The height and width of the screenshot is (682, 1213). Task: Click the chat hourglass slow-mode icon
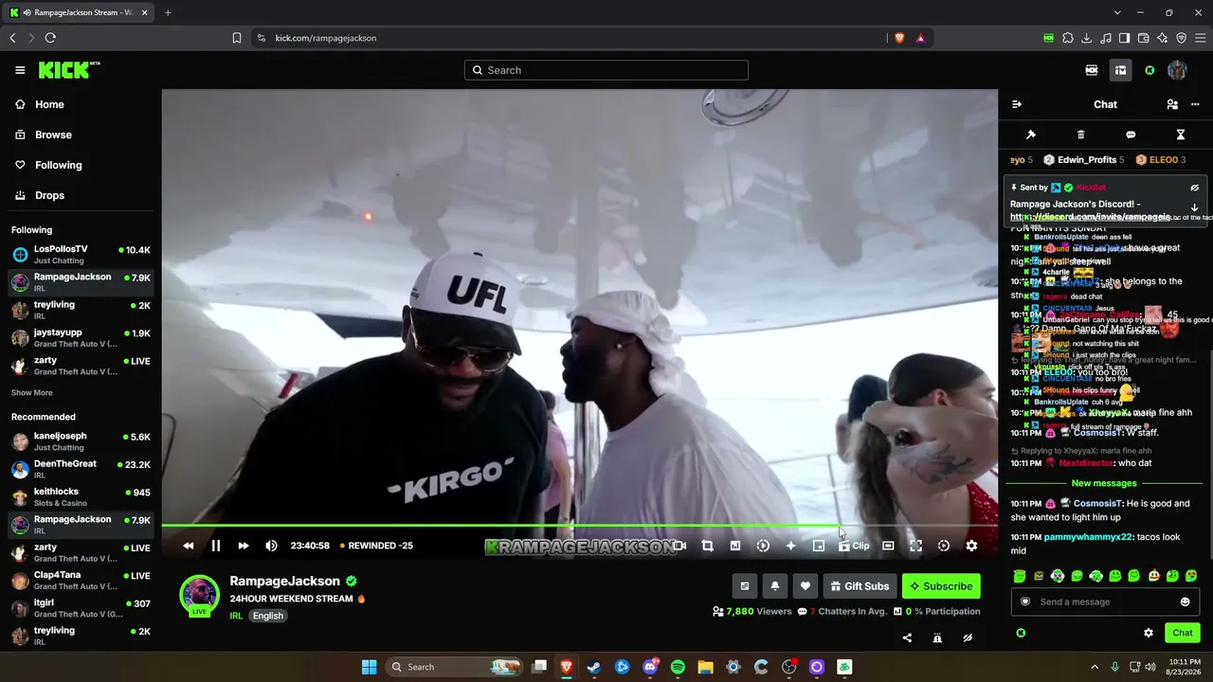click(x=1181, y=135)
